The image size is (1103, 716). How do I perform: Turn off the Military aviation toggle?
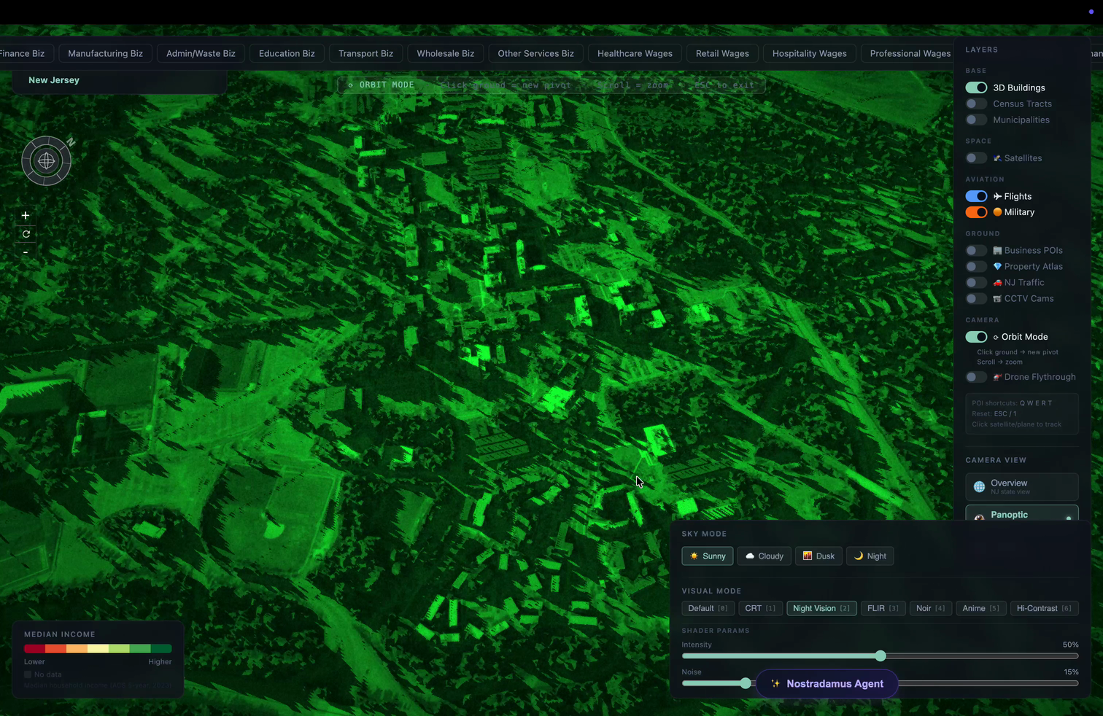[x=976, y=212]
